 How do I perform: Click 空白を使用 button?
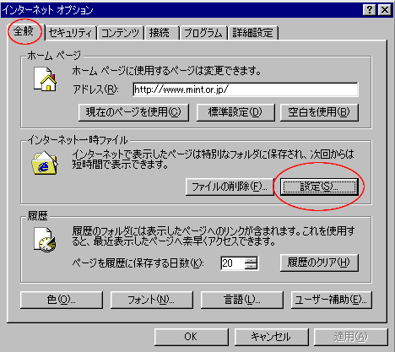point(319,112)
